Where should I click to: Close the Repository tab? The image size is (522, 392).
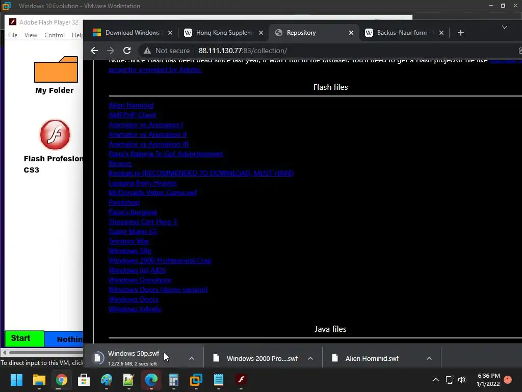coord(351,33)
